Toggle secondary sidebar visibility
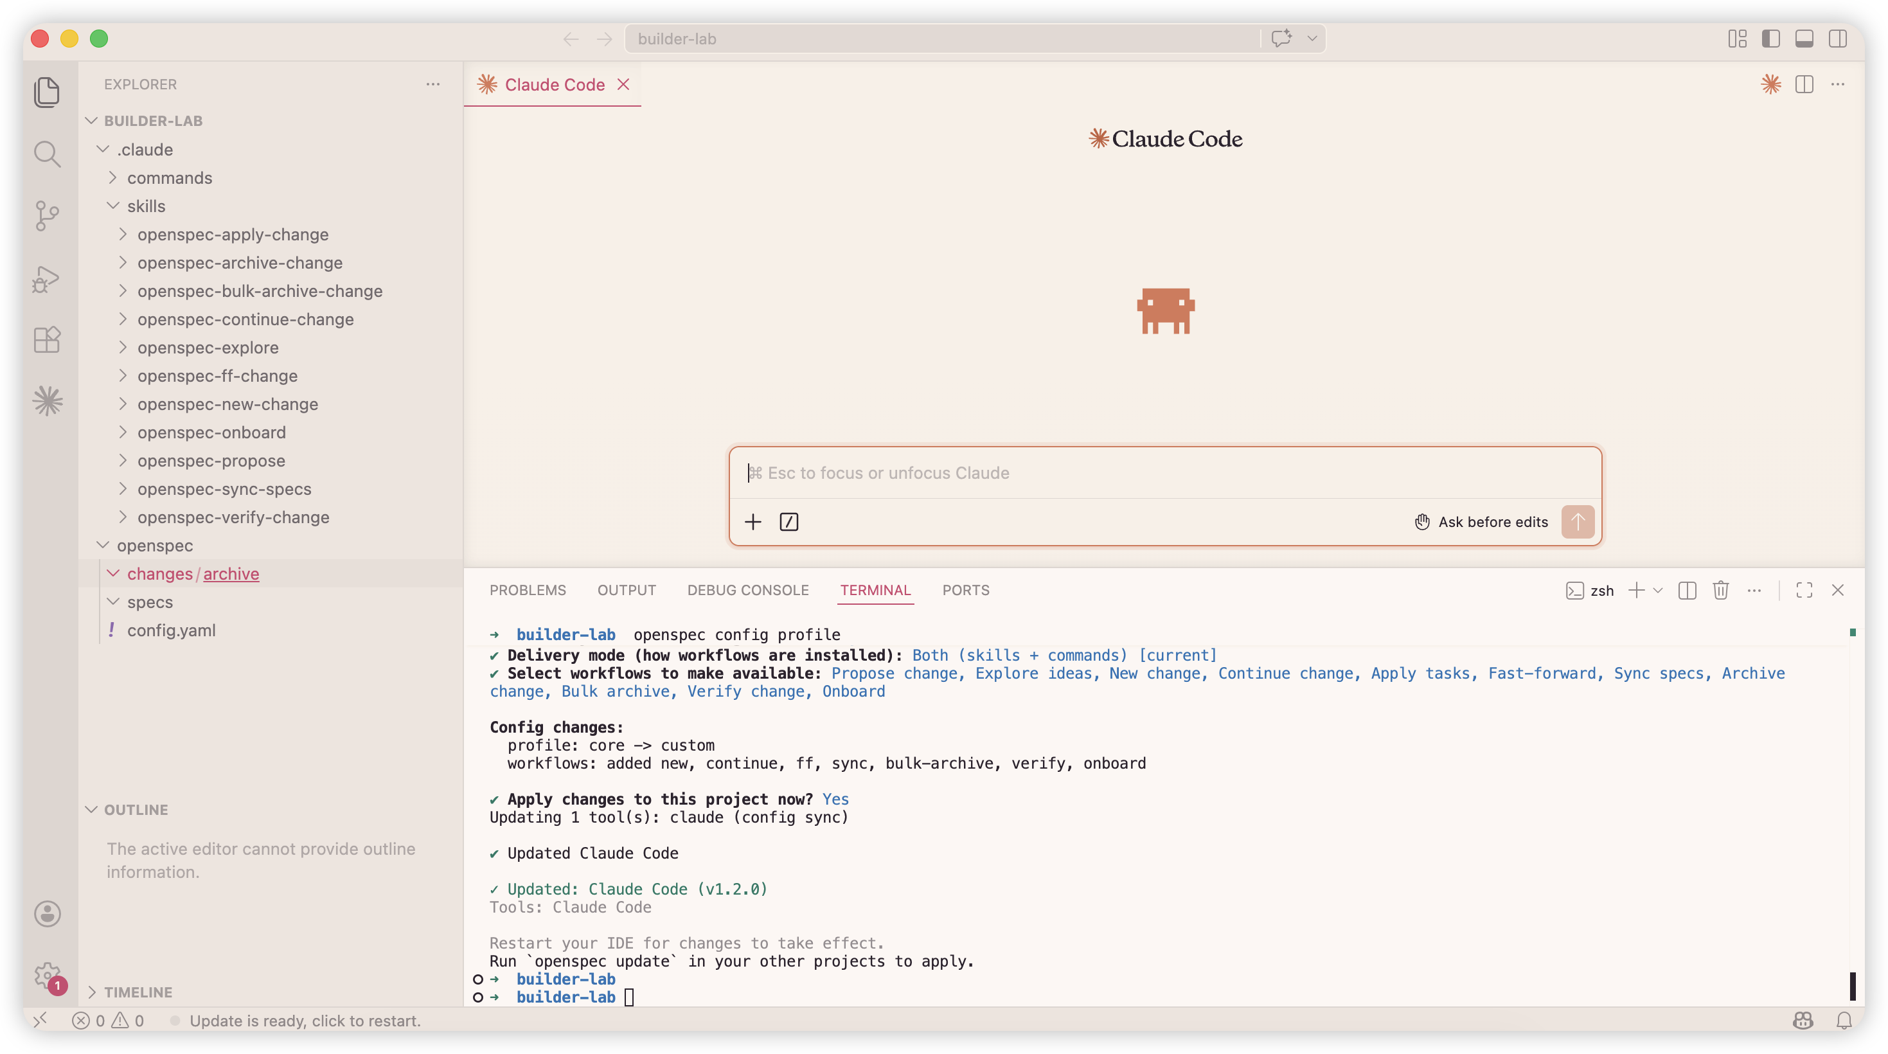Image resolution: width=1888 pixels, height=1054 pixels. coord(1837,39)
